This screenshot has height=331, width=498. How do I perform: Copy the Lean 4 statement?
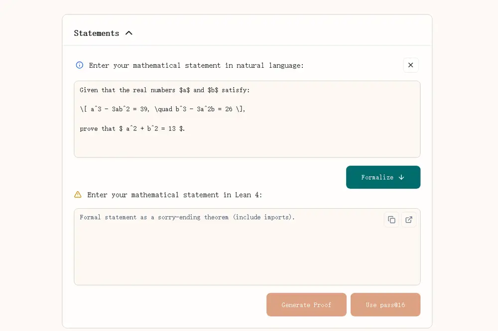click(391, 220)
